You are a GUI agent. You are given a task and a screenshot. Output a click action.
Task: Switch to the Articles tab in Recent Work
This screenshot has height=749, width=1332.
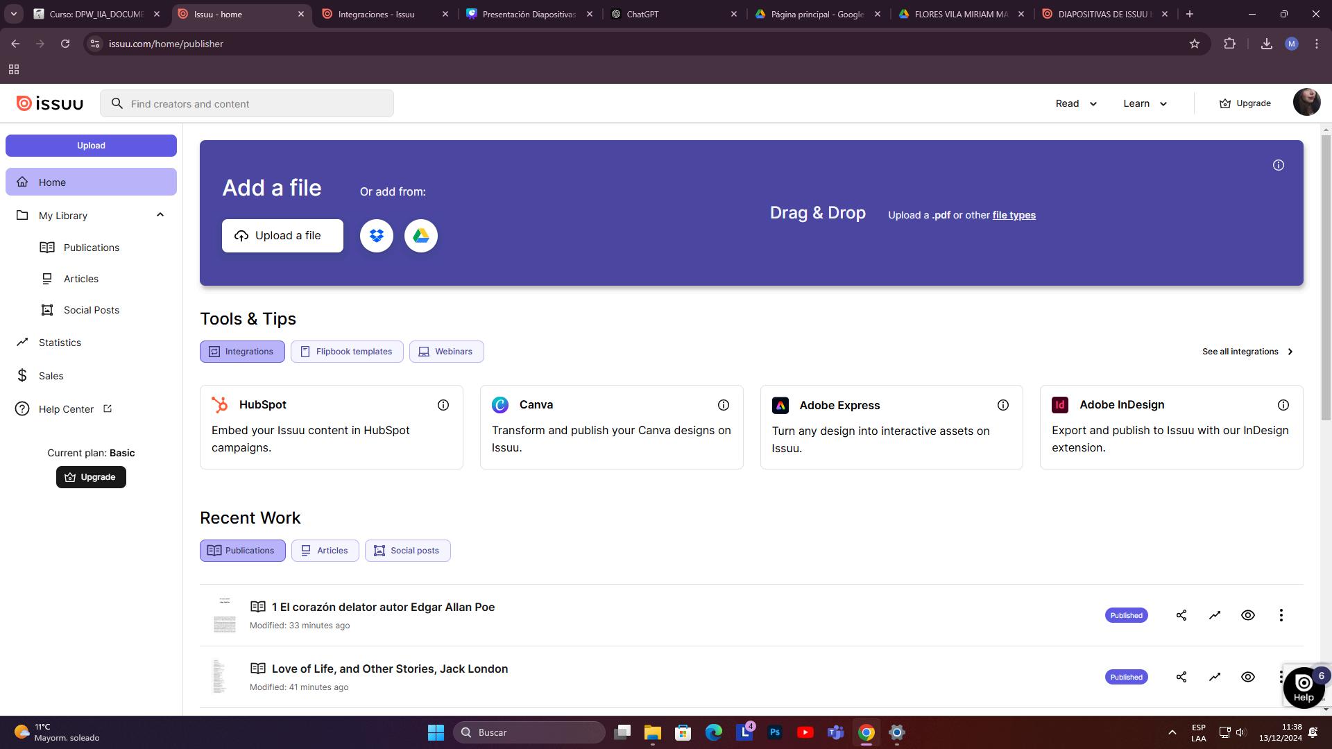[x=325, y=551]
